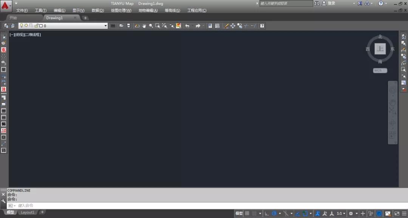Open the WCS coordinate system dropdown

point(380,70)
